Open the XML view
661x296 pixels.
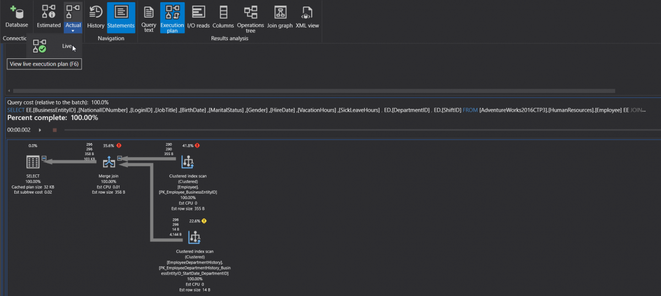307,17
